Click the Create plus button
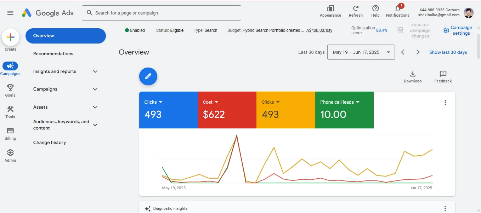This screenshot has width=481, height=213. (x=11, y=37)
